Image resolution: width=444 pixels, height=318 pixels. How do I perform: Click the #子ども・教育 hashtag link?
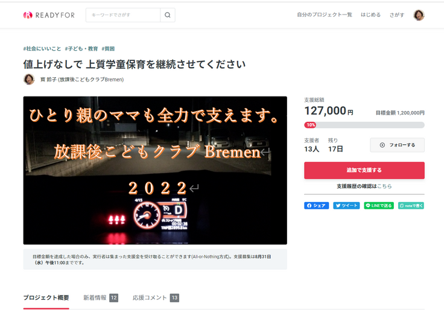pyautogui.click(x=81, y=49)
